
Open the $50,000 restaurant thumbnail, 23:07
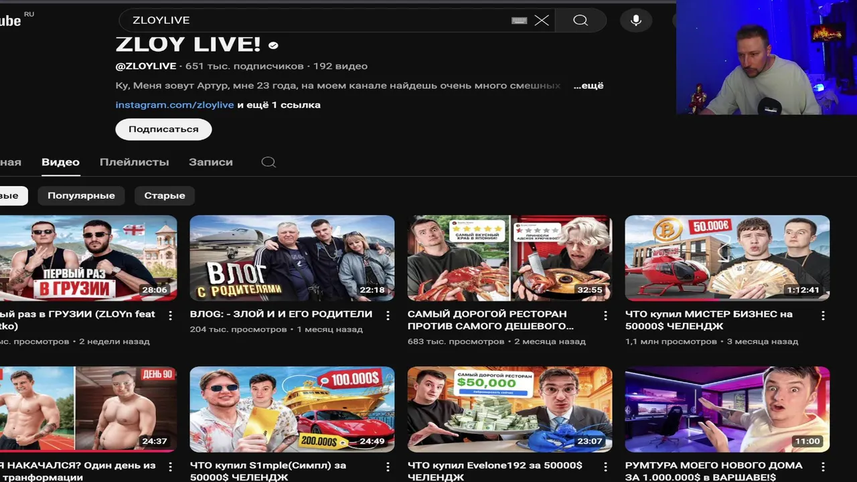510,409
